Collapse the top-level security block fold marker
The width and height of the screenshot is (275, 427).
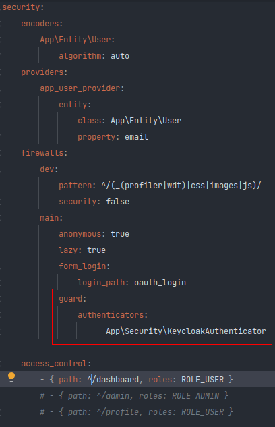(x=1, y=7)
